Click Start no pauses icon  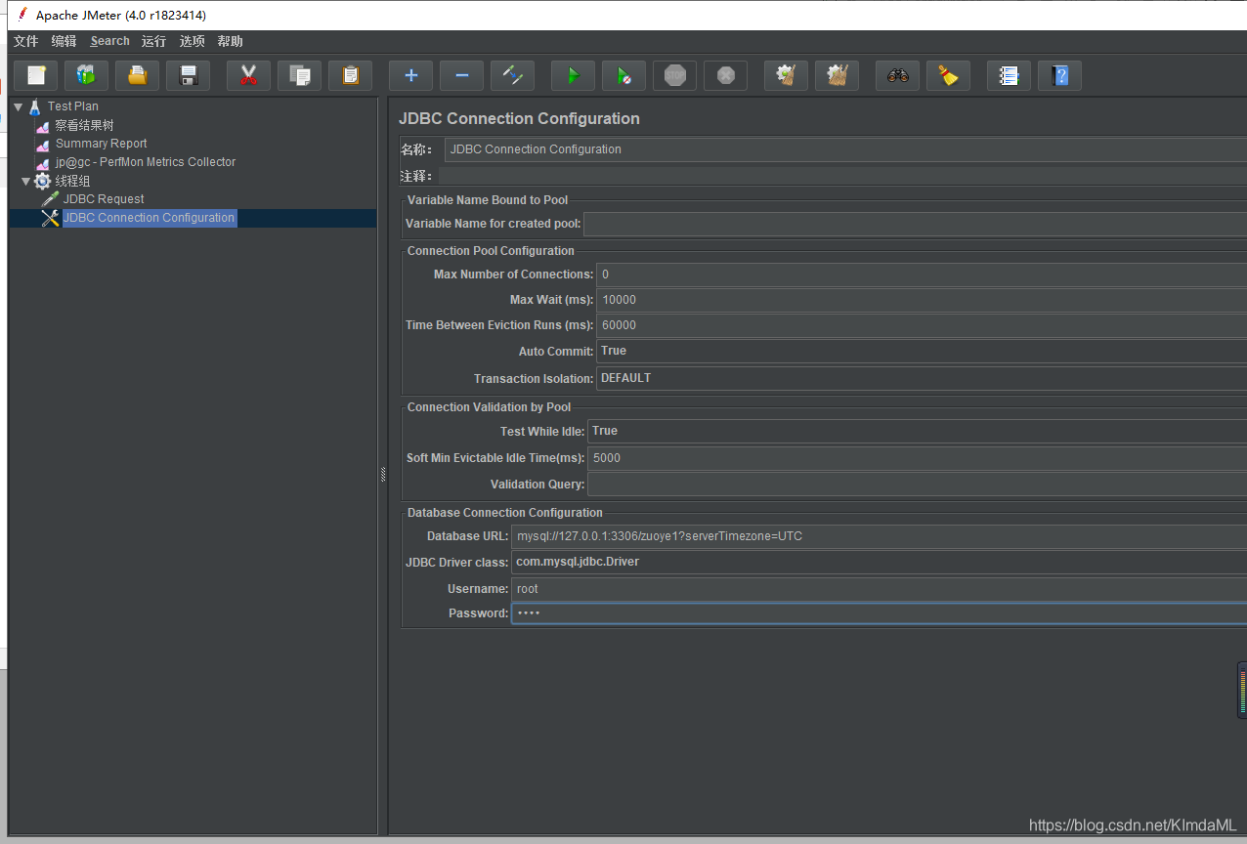pyautogui.click(x=623, y=75)
